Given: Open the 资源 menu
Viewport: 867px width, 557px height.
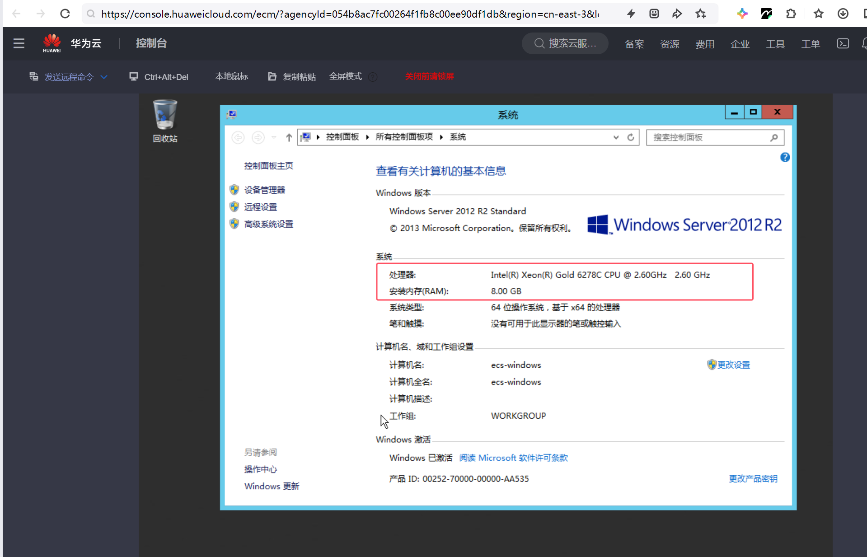Looking at the screenshot, I should [x=670, y=44].
